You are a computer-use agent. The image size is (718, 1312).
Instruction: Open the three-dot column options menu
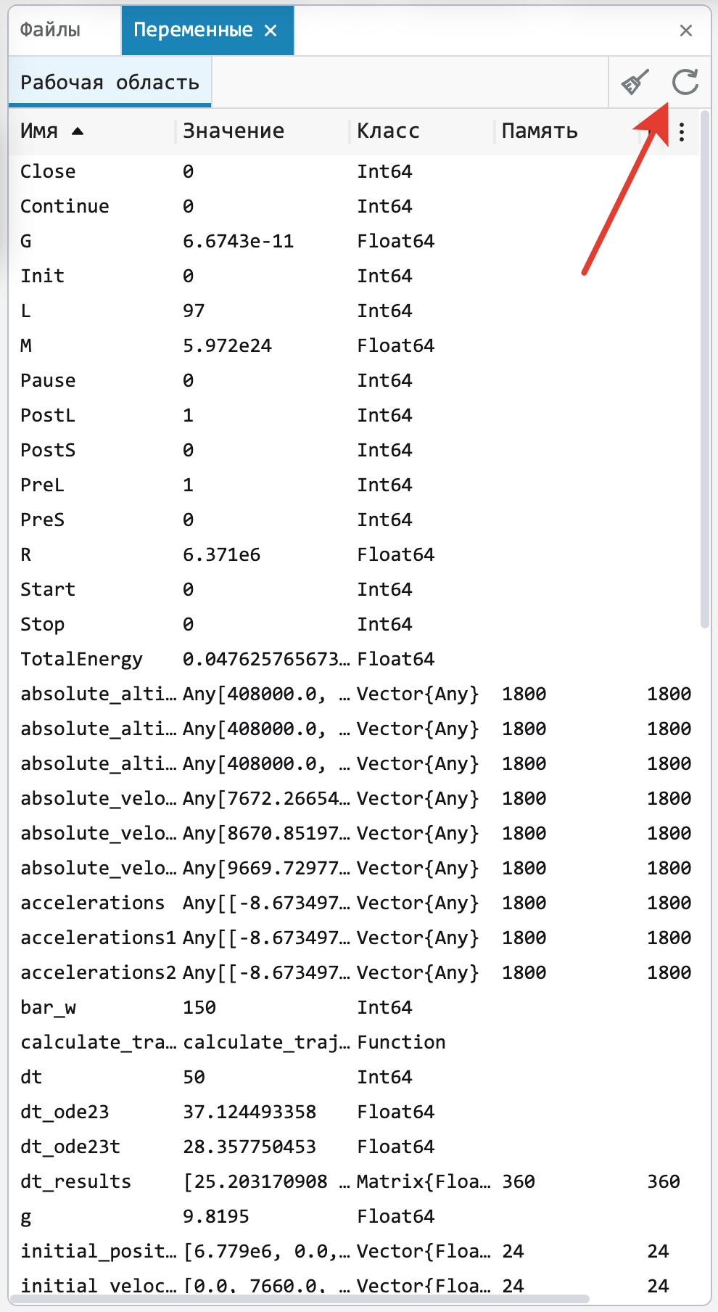click(682, 131)
